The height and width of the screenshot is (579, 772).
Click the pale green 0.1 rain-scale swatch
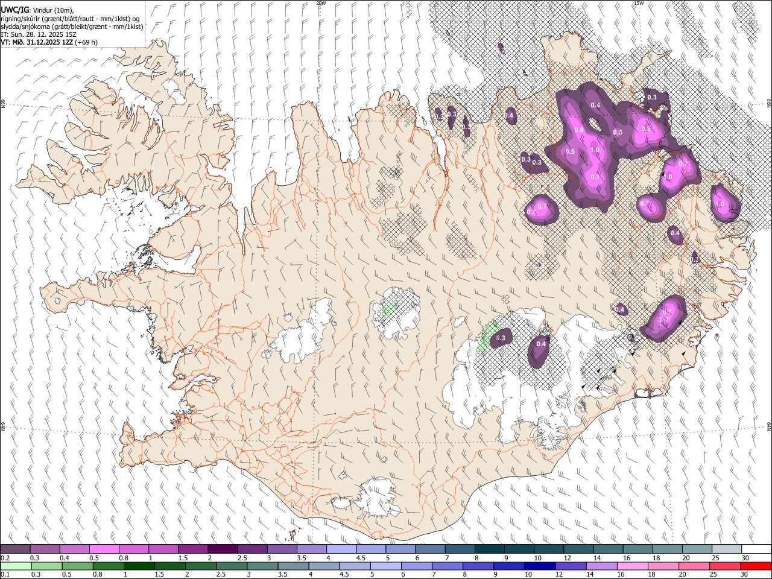click(15, 566)
